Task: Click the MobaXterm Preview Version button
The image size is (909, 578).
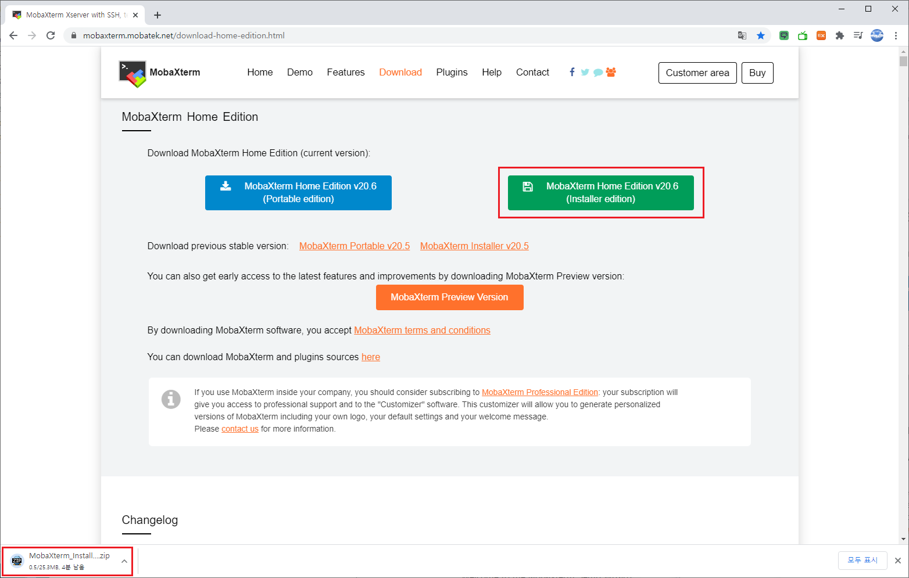Action: tap(449, 297)
